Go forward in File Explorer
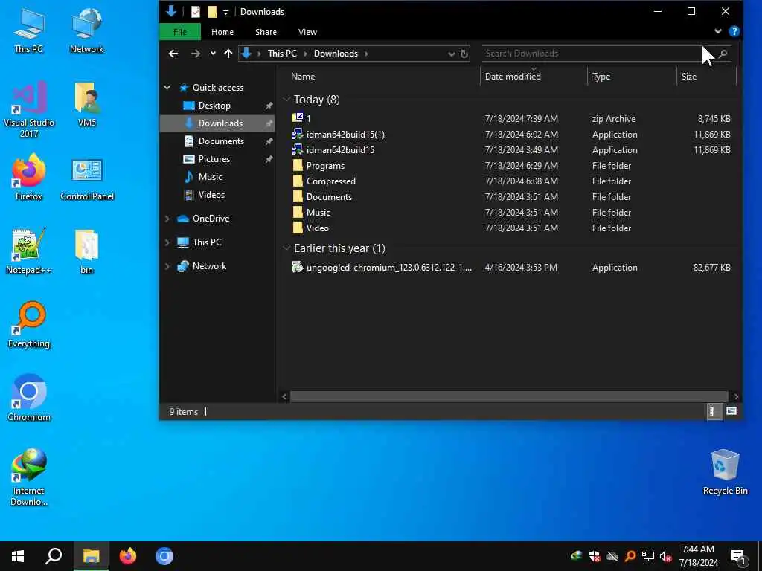Viewport: 762px width, 571px height. 196,54
